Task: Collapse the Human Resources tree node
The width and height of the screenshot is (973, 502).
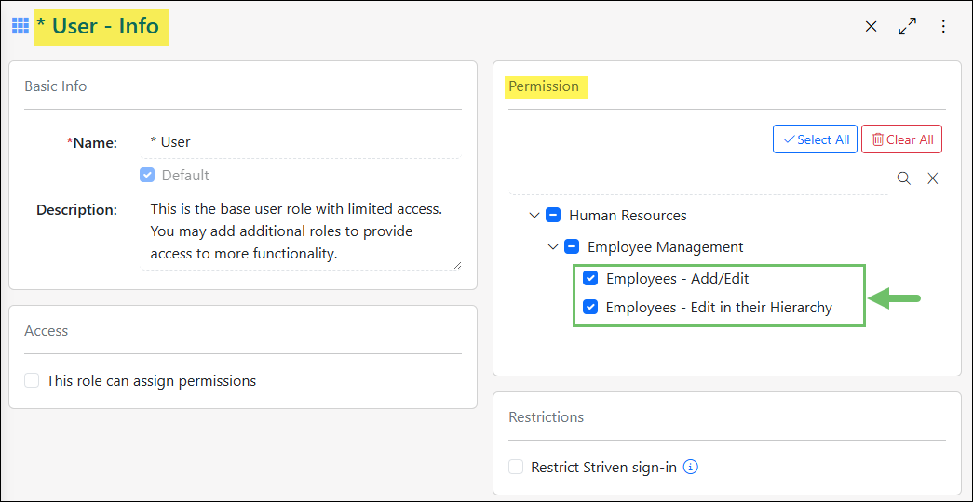Action: (534, 216)
